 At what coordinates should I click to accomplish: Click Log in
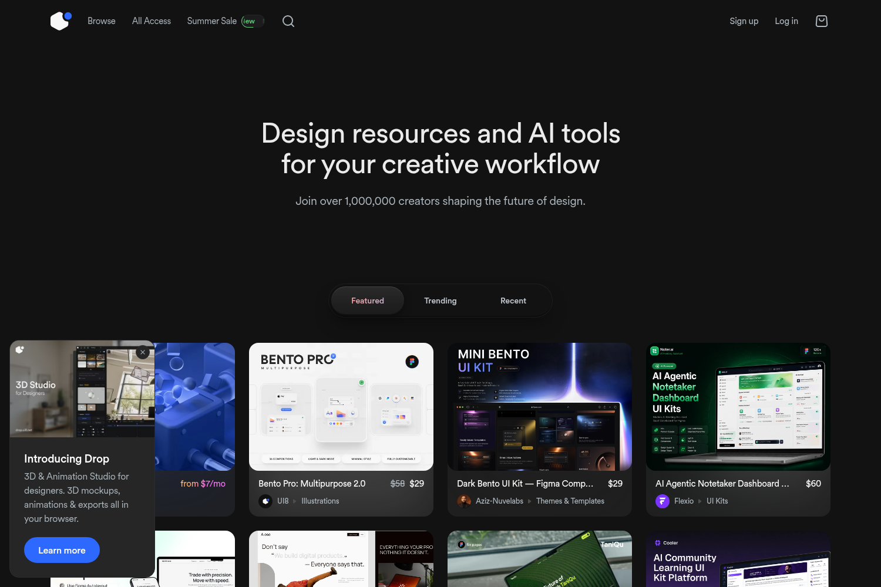[786, 21]
